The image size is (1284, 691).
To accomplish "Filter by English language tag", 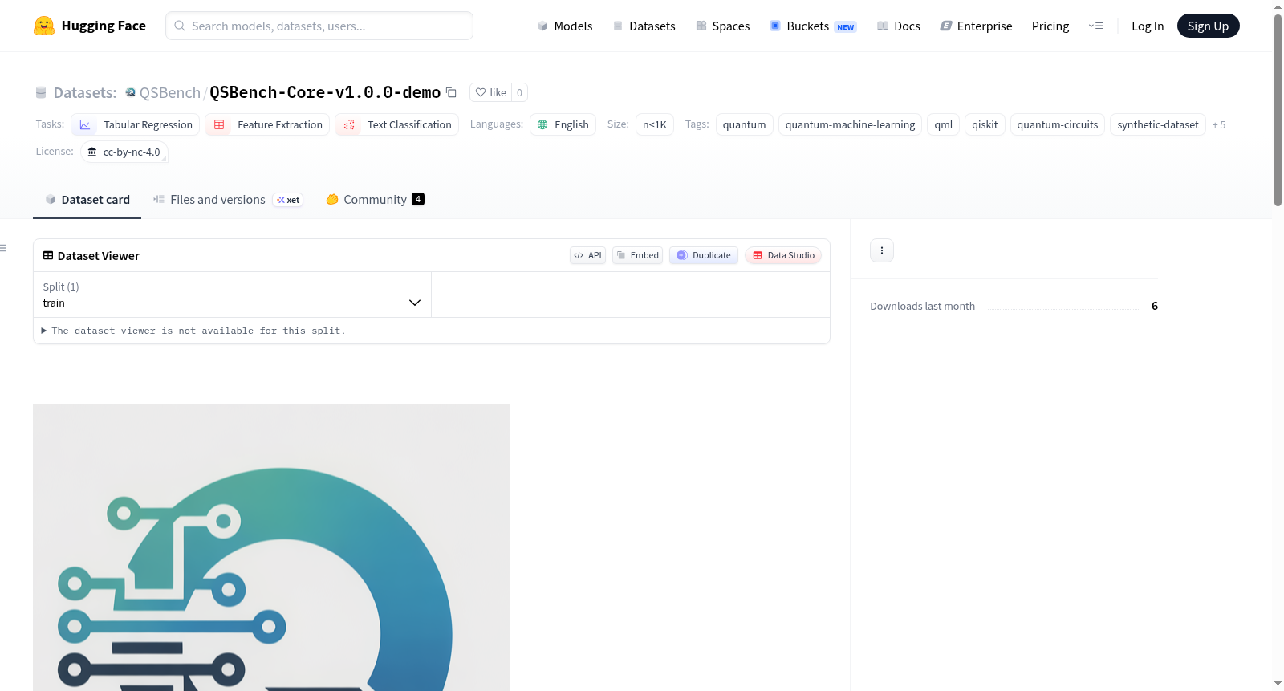I will tap(563, 124).
